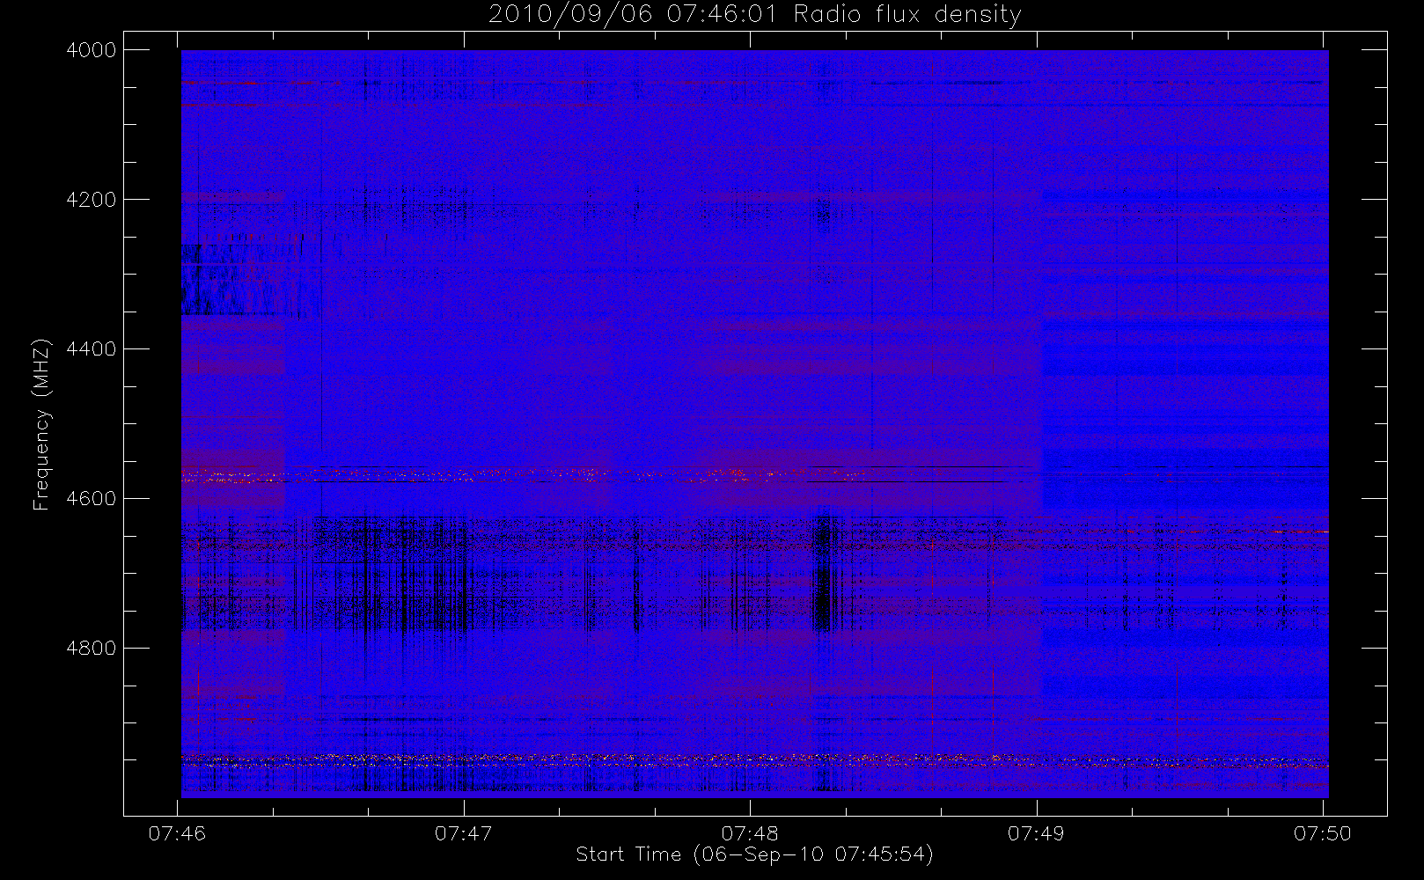Select the 4600 frequency tick label
Screen dimensions: 1424x880
92,499
